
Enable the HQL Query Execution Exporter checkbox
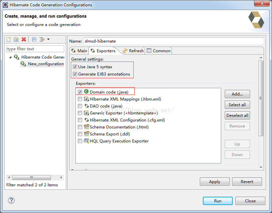pyautogui.click(x=80, y=141)
